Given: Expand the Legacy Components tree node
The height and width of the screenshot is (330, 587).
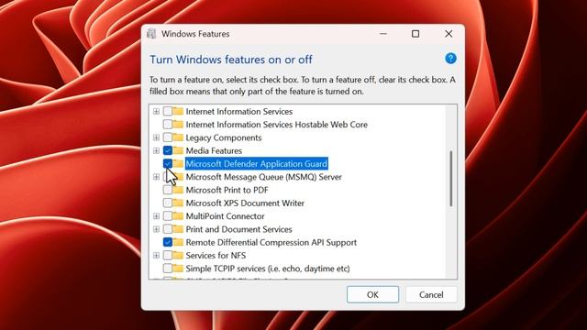Looking at the screenshot, I should (x=156, y=137).
